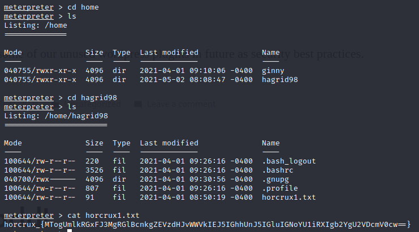419x232 pixels.
Task: Click the Mode header in /home listing
Action: 13,53
